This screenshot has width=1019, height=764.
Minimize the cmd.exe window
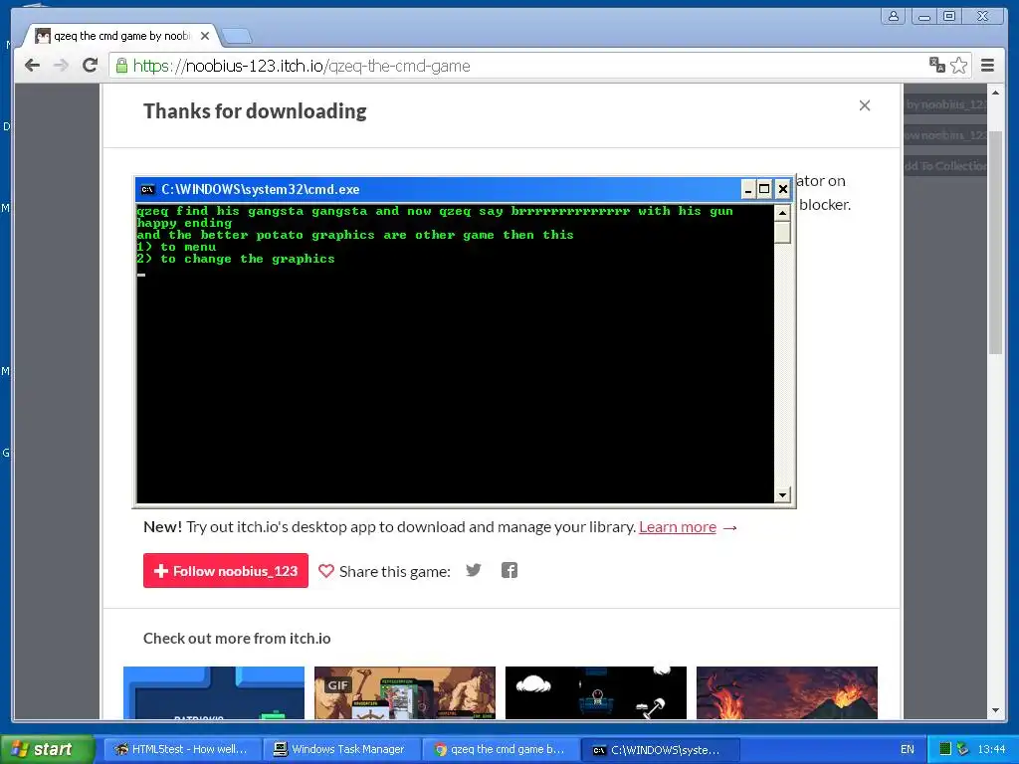tap(748, 189)
